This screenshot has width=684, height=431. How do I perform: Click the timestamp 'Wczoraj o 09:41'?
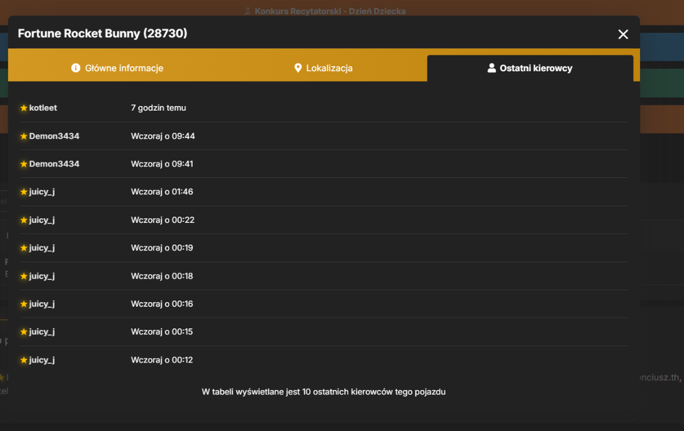pyautogui.click(x=162, y=164)
